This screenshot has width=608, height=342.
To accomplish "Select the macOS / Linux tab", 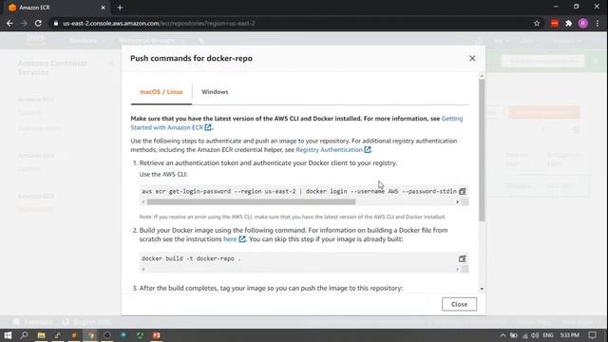I will (x=161, y=92).
